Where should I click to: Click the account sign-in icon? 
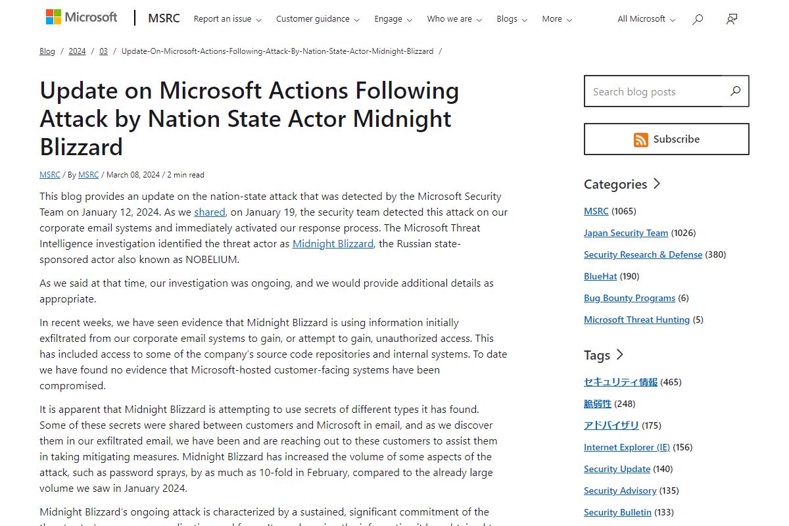(732, 19)
